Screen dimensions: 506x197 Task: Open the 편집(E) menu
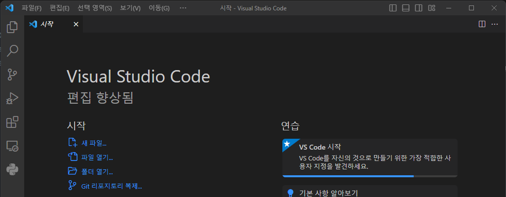[x=60, y=8]
